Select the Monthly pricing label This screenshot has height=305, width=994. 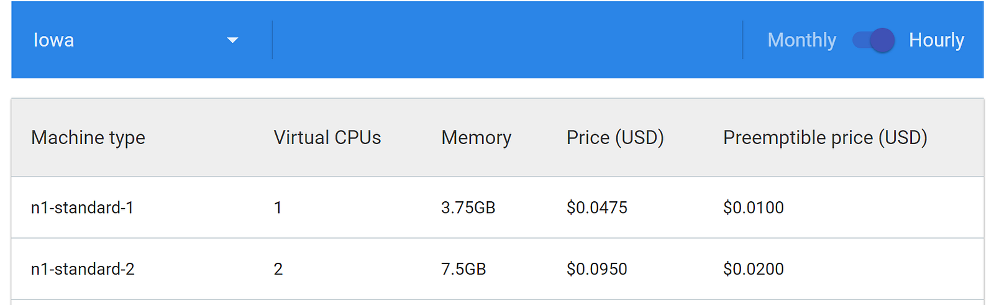click(x=801, y=40)
